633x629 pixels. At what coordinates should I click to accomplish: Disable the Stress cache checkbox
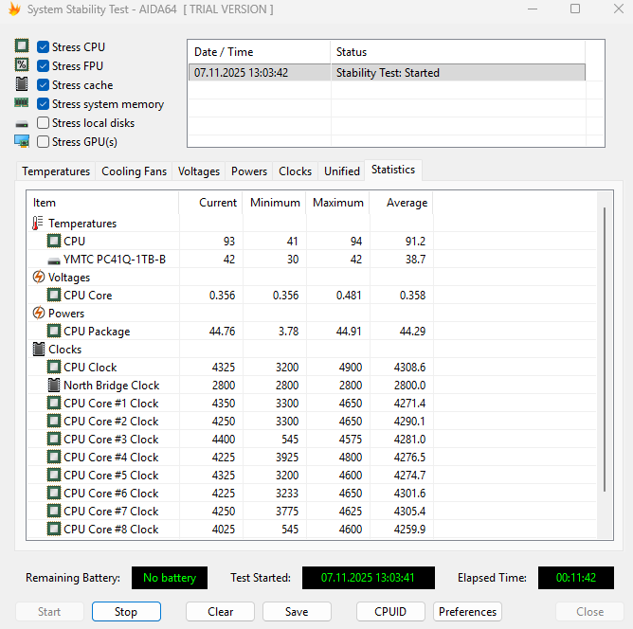43,84
